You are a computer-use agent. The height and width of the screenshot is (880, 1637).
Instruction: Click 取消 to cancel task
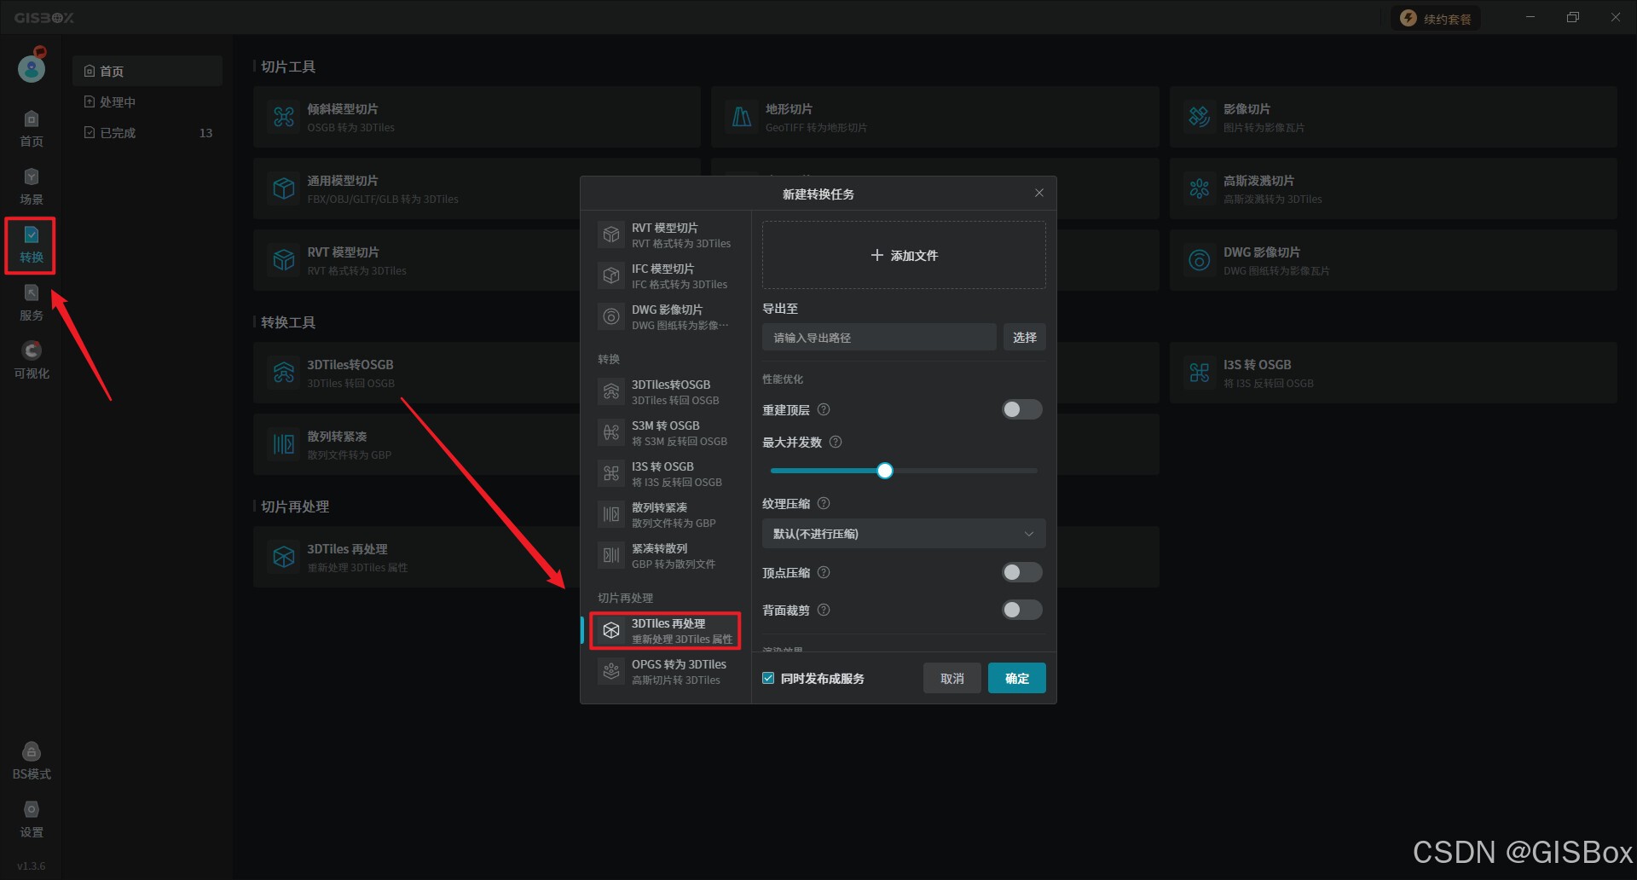[x=952, y=678]
